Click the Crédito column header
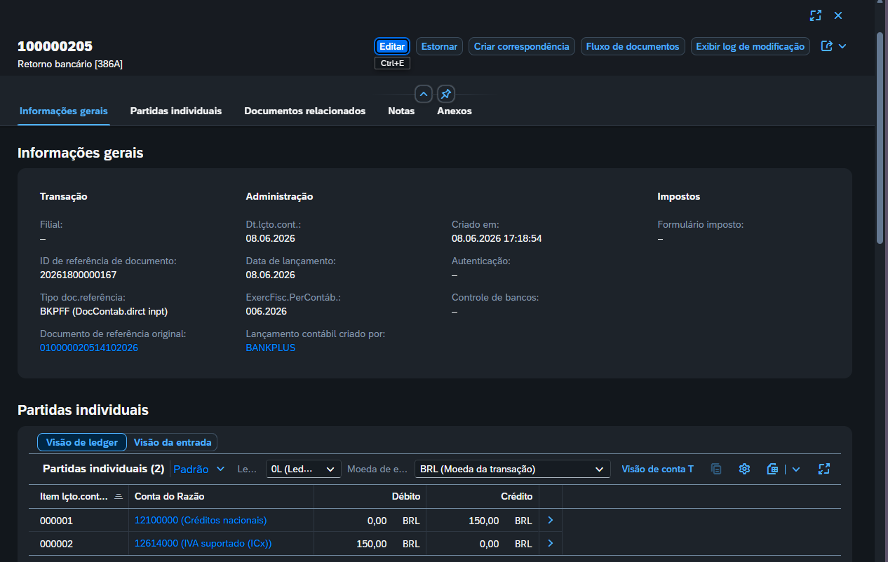This screenshot has height=562, width=888. click(483, 496)
